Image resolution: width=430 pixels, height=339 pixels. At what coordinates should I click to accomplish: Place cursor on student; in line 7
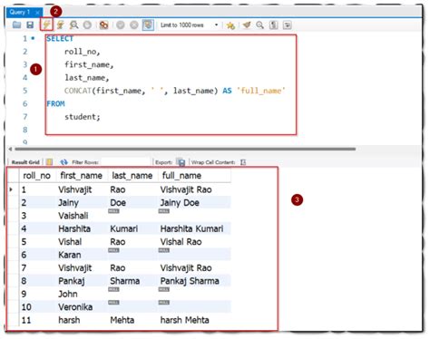click(83, 117)
